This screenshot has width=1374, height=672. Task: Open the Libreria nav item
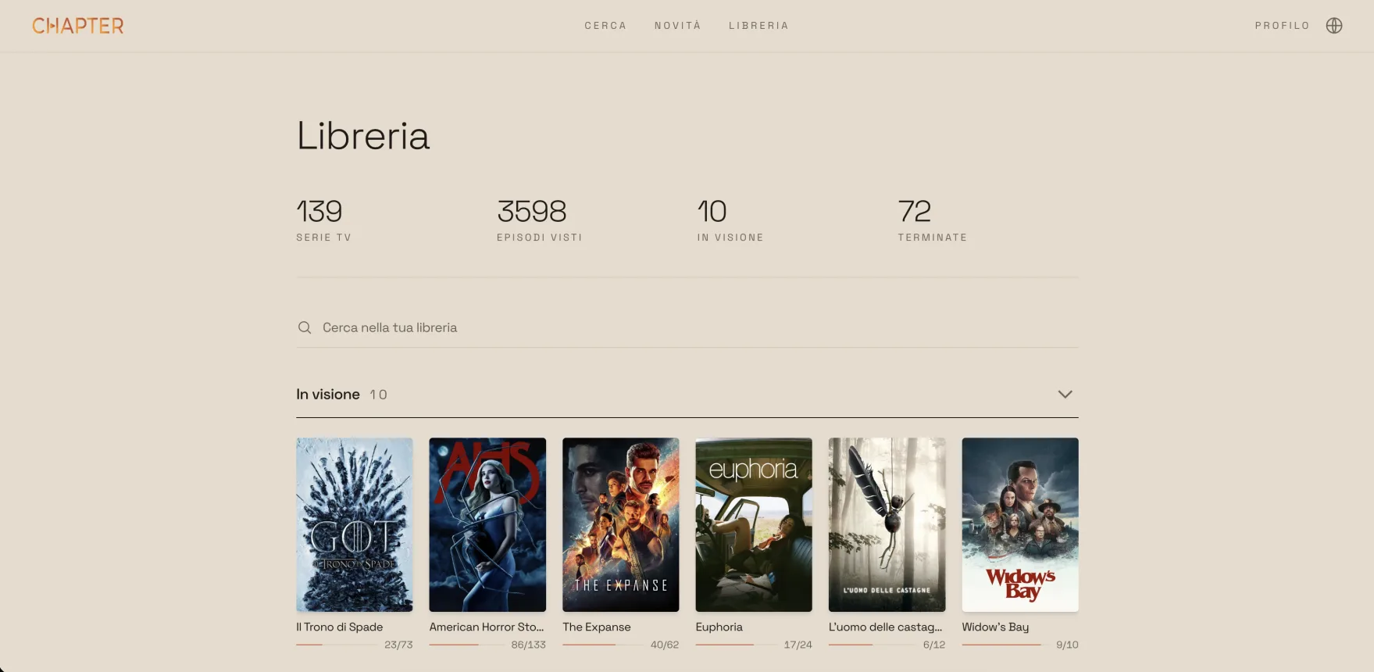tap(758, 26)
